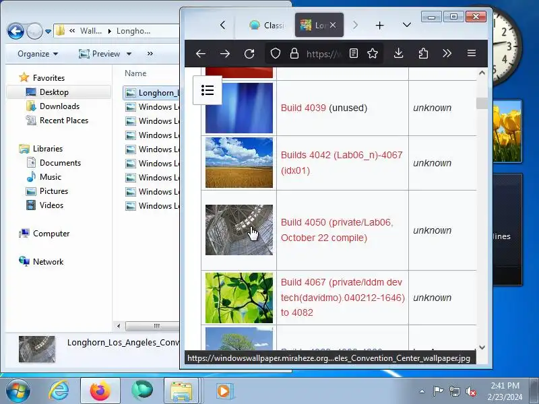The width and height of the screenshot is (539, 404).
Task: Open the Preview dropdown arrow
Action: click(129, 54)
